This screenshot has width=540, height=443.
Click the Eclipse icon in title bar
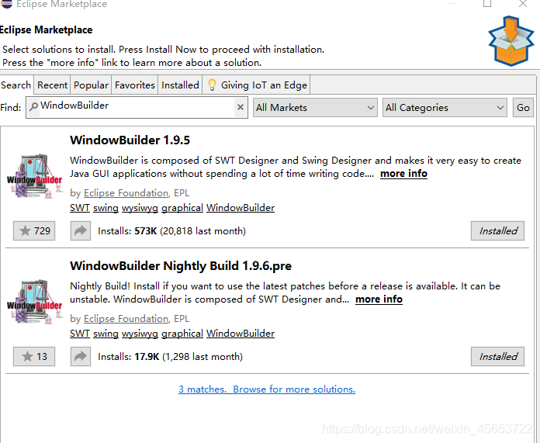(6, 4)
